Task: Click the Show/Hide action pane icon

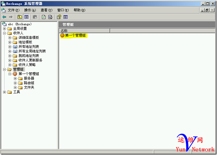Action: [x=66, y=17]
